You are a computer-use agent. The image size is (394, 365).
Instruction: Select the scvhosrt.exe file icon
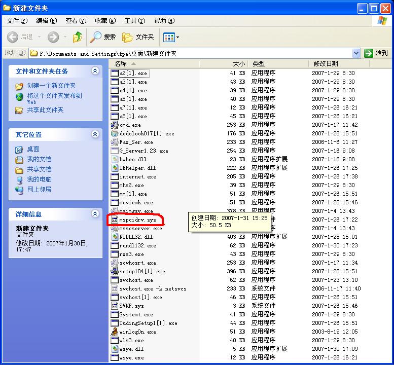115,263
